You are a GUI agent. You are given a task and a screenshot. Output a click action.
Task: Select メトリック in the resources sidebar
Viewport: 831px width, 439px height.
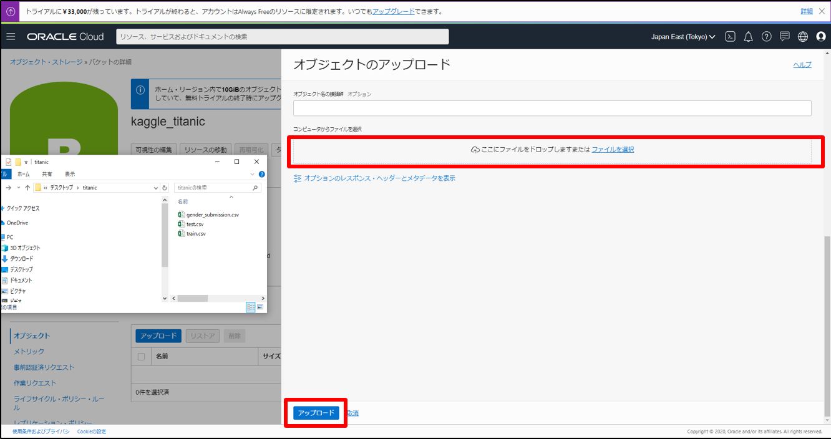click(29, 352)
